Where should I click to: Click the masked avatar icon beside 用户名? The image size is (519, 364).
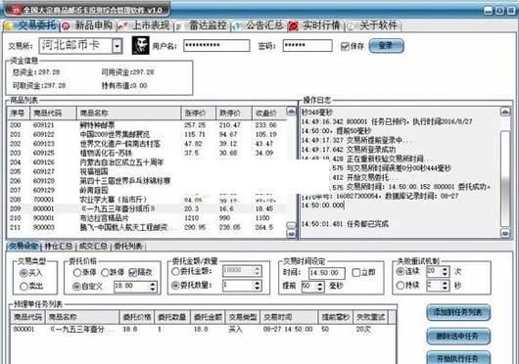140,46
